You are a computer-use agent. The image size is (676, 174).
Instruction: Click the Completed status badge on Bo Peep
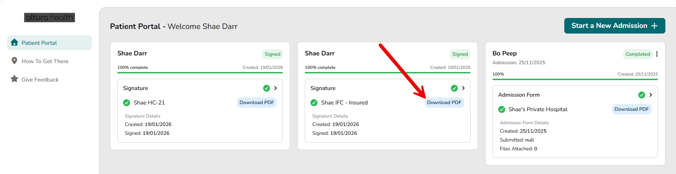(637, 54)
